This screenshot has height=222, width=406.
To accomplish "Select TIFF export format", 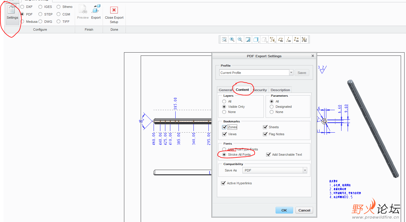I will [x=59, y=21].
